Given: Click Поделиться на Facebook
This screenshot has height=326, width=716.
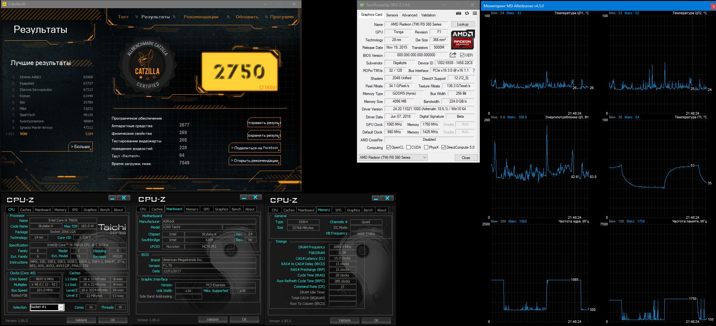Looking at the screenshot, I should click(x=255, y=148).
